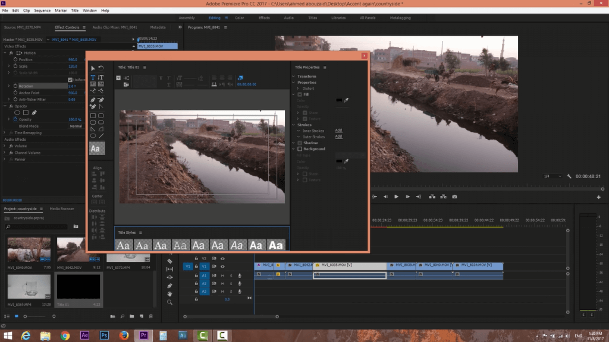
Task: Select the Zoom tool in timeline tools
Action: coord(169,302)
